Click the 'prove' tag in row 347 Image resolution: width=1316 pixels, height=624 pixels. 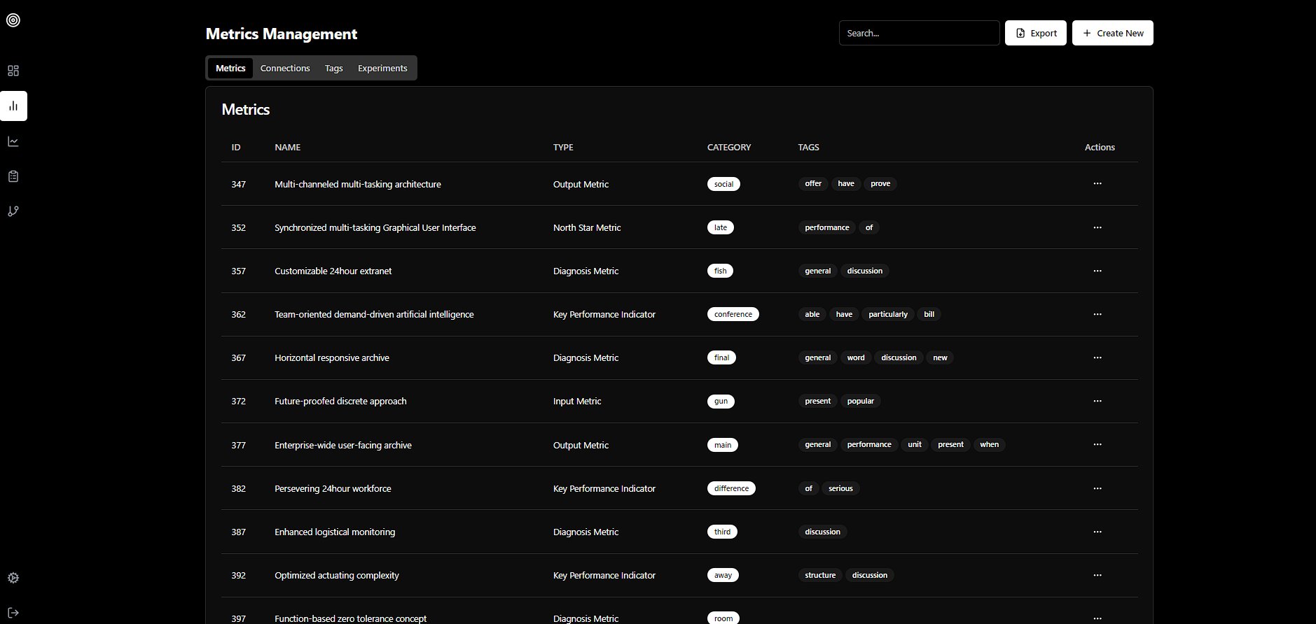pos(880,183)
